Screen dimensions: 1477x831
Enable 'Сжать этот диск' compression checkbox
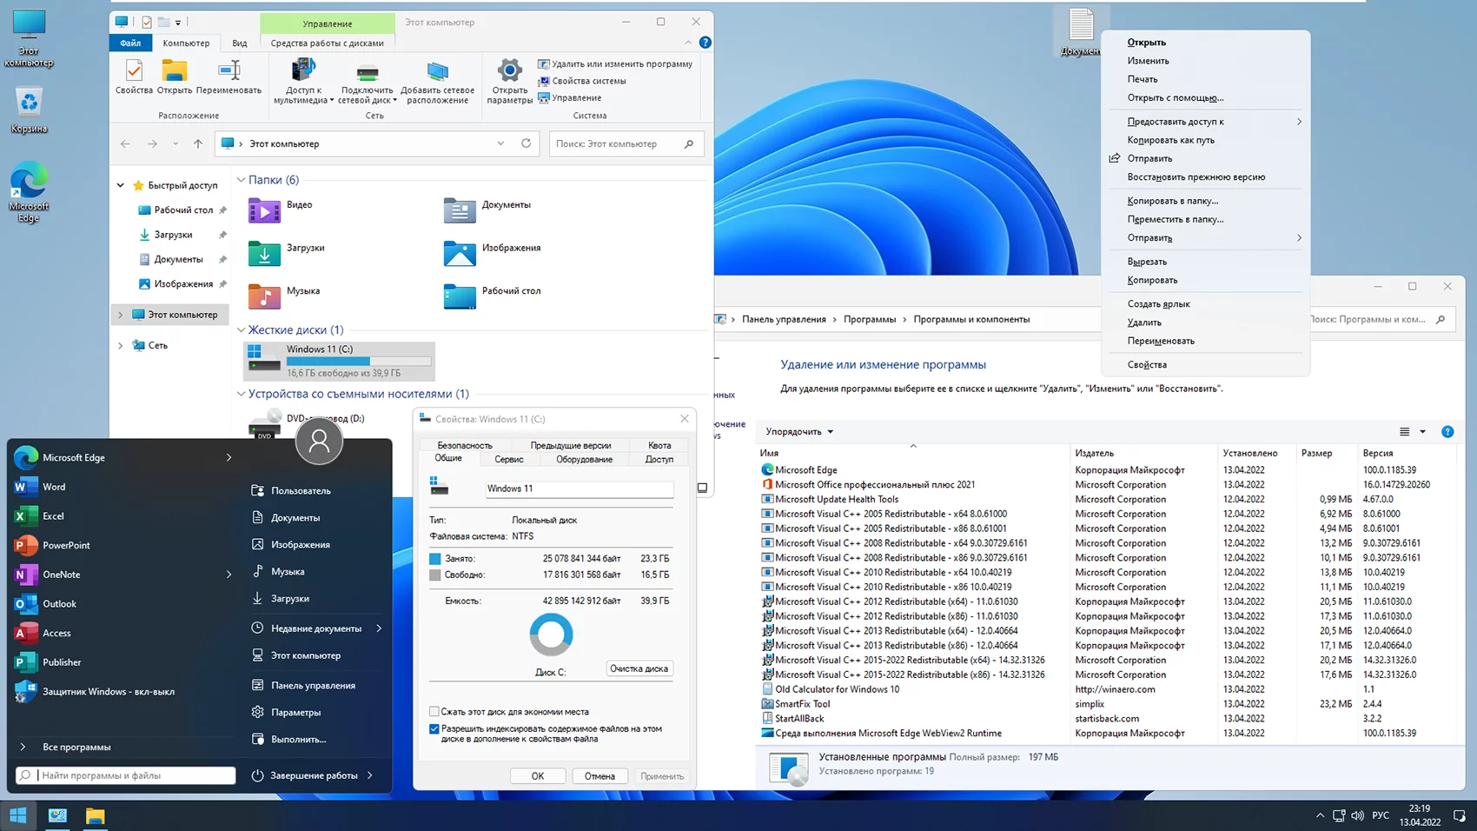[434, 711]
